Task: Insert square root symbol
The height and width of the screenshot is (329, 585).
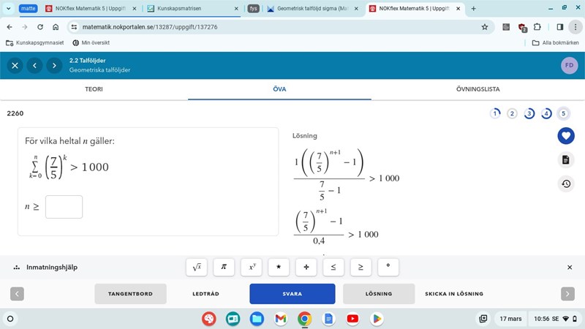Action: [x=197, y=268]
